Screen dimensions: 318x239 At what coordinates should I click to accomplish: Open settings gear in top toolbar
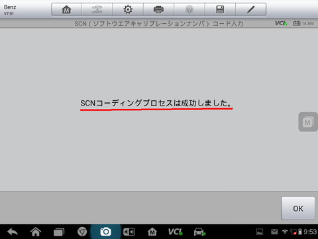[128, 9]
